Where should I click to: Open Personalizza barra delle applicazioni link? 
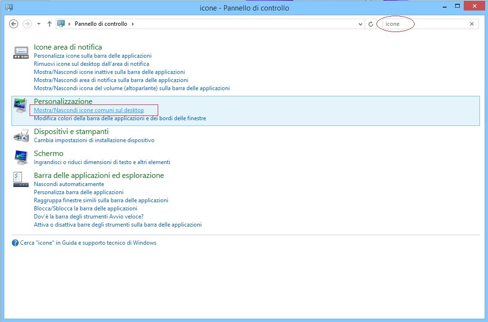click(79, 192)
